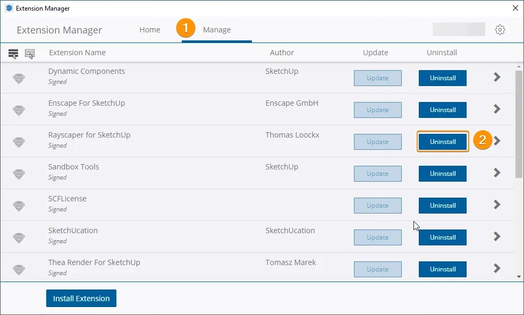
Task: Click the vertical scrollbar thumb
Action: pyautogui.click(x=519, y=124)
